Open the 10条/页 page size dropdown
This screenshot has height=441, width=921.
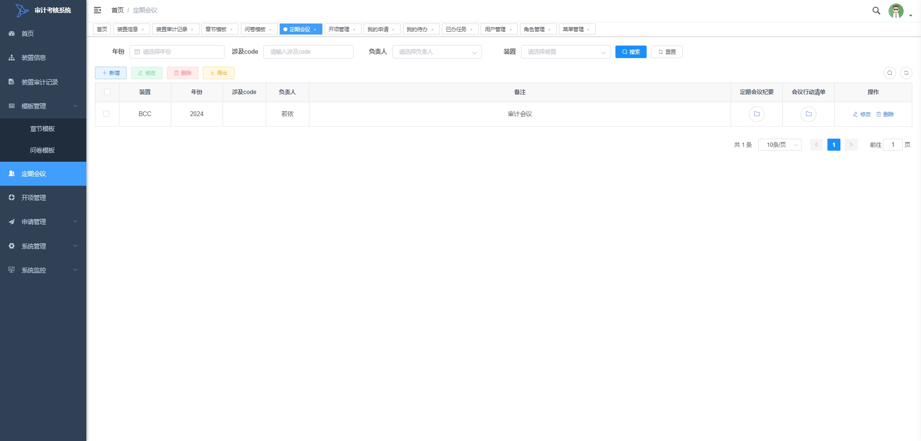pos(780,145)
